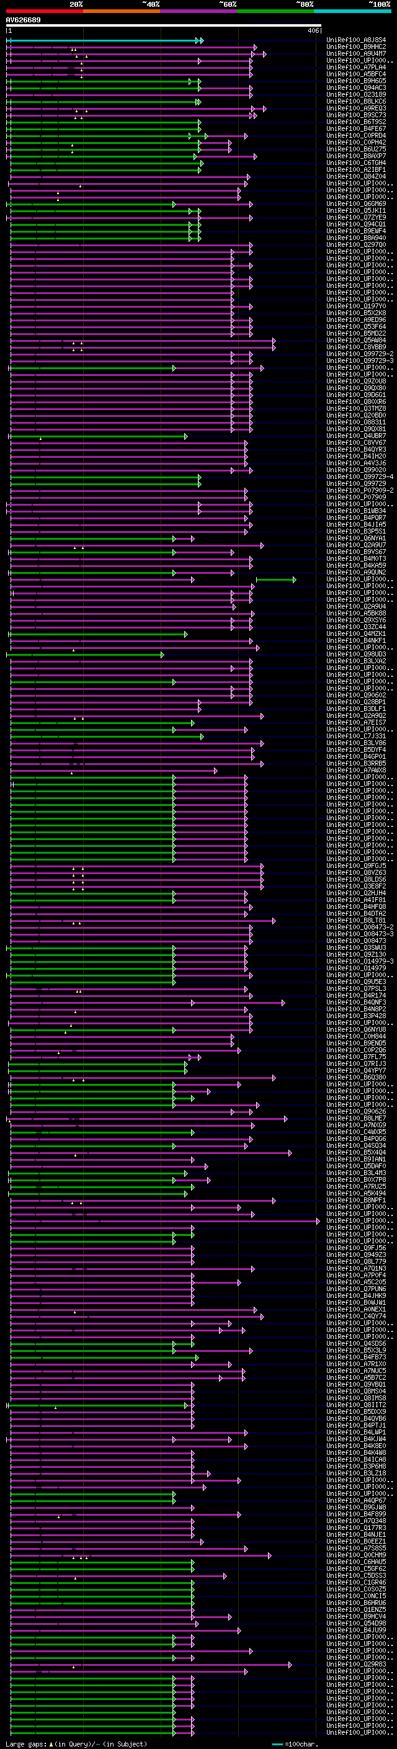397x1749 pixels.
Task: Select hit UniRef100_Q6GM69
Action: (x=356, y=204)
